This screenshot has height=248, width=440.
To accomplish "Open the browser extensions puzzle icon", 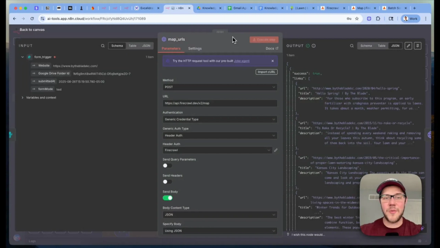I will point(378,19).
